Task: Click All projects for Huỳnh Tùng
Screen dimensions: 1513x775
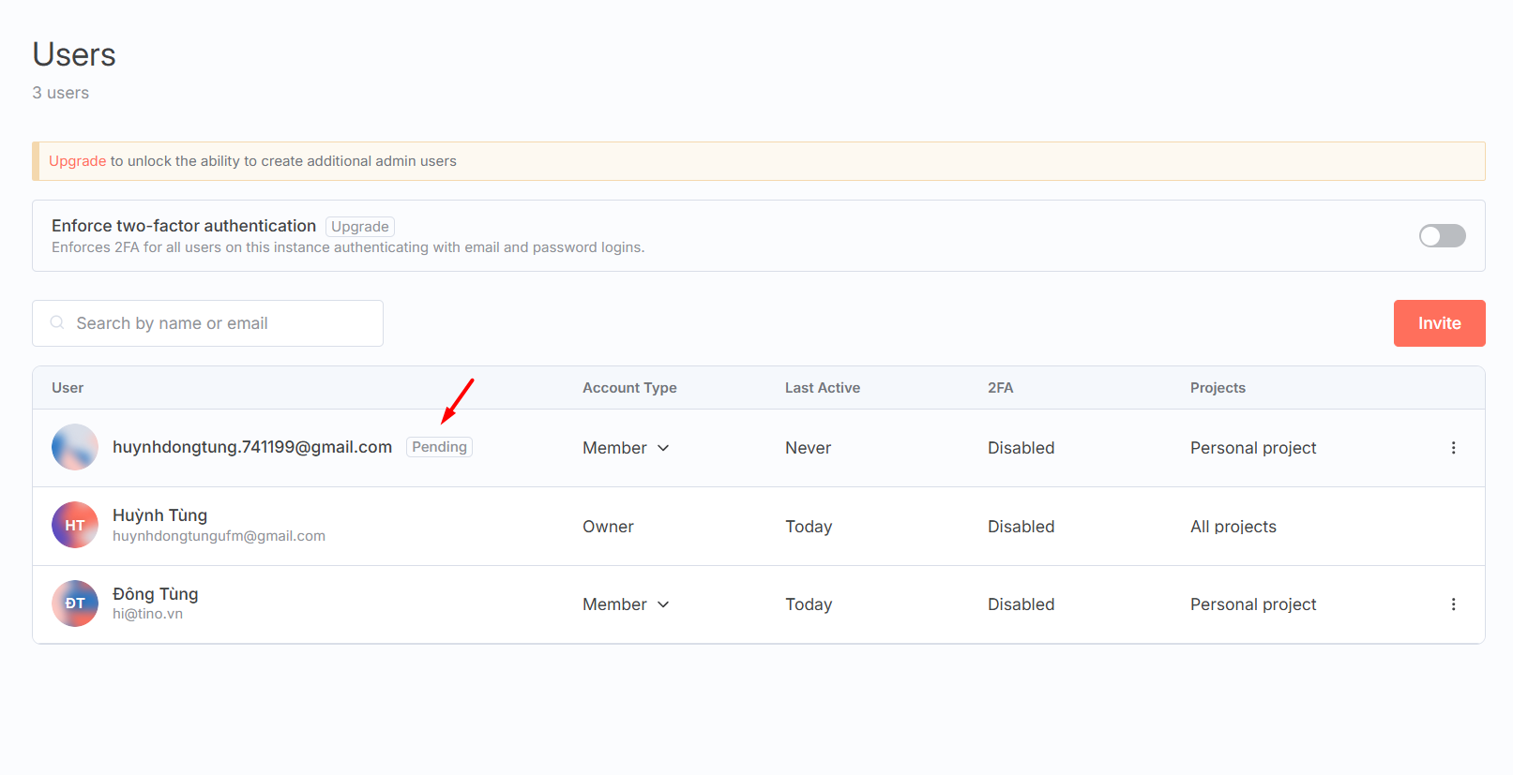Action: [x=1233, y=527]
